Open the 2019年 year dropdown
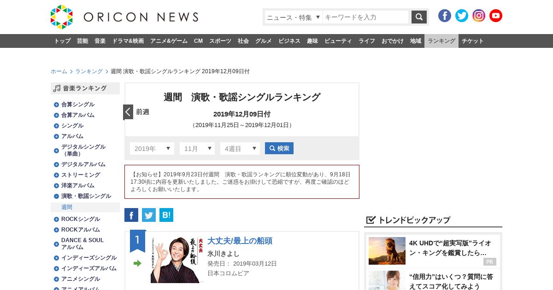Viewport: 553px width, 290px height. coord(152,148)
